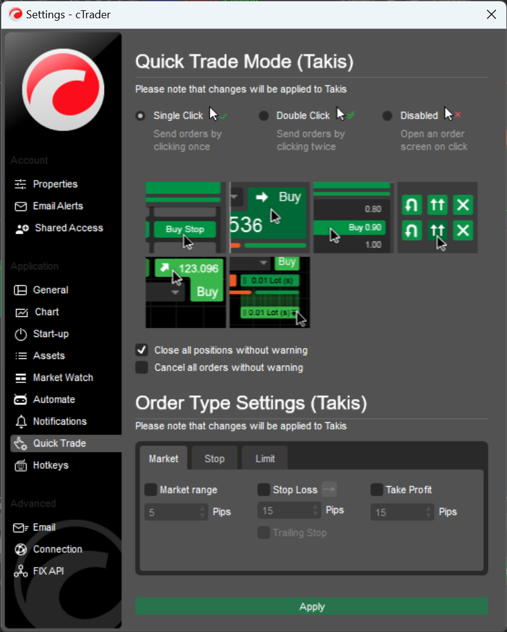Click the Chart icon in sidebar

pyautogui.click(x=21, y=313)
